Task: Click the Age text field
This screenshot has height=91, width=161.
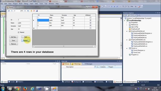Action: pyautogui.click(x=24, y=29)
